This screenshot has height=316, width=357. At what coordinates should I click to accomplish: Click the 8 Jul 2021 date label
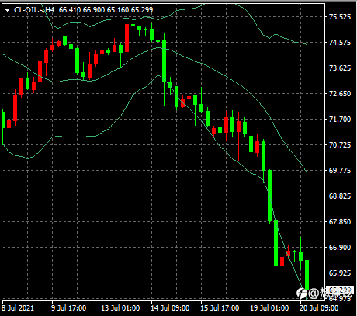(18, 308)
